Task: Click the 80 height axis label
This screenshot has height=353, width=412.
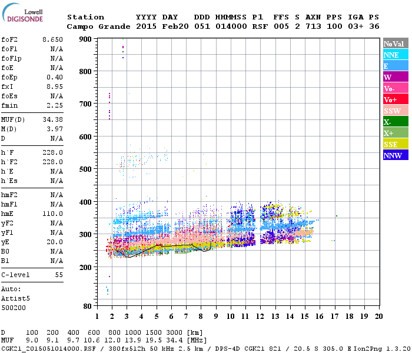Action: [x=88, y=307]
